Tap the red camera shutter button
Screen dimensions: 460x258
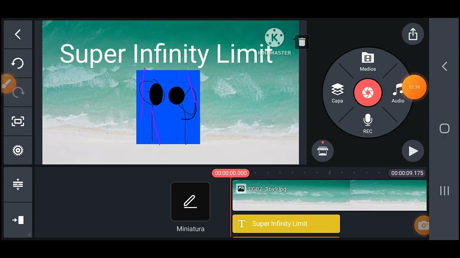click(368, 93)
